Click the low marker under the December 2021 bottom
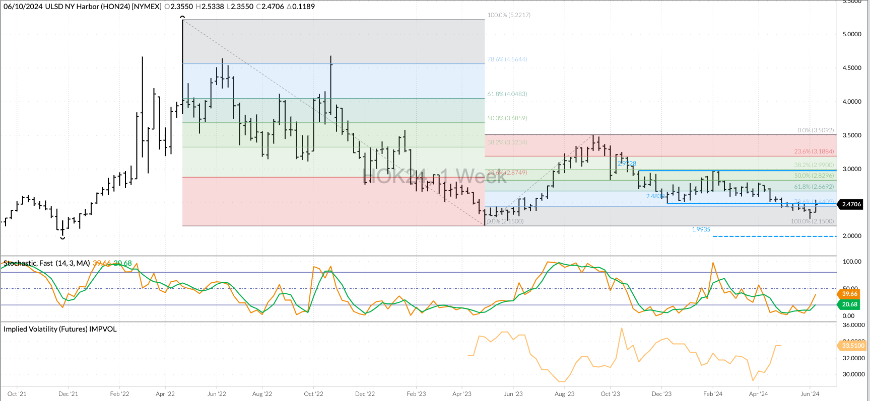 tap(62, 237)
